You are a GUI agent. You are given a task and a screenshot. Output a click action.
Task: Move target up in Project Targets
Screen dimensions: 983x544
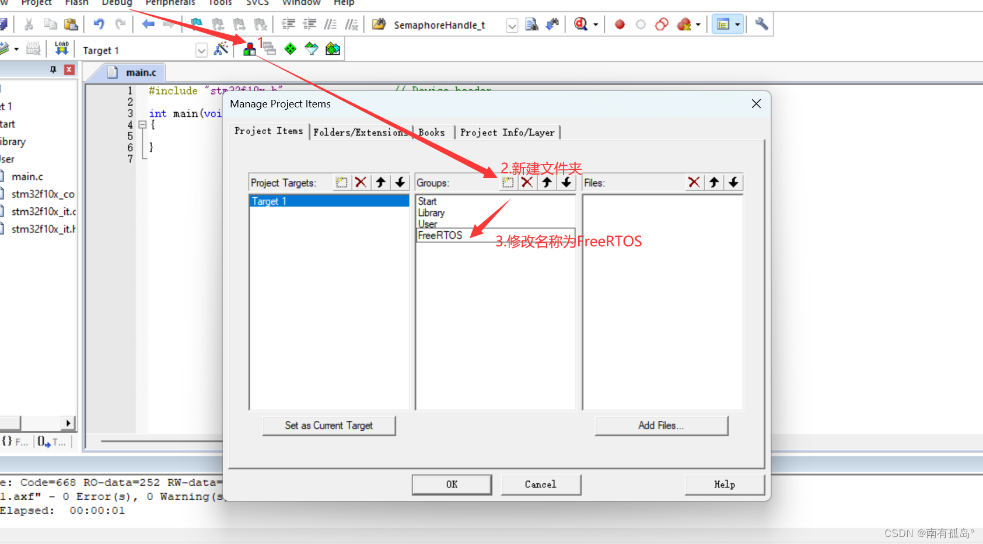point(380,183)
